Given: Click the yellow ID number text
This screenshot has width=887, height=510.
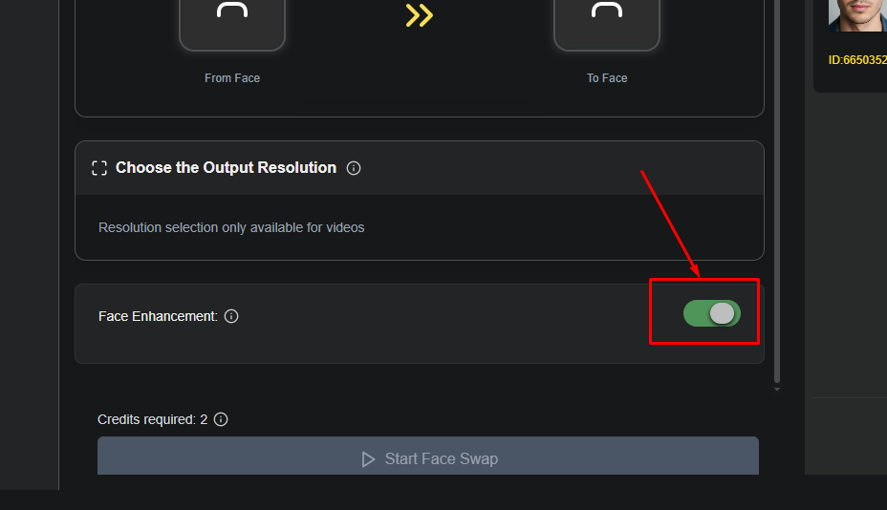Looking at the screenshot, I should [857, 60].
